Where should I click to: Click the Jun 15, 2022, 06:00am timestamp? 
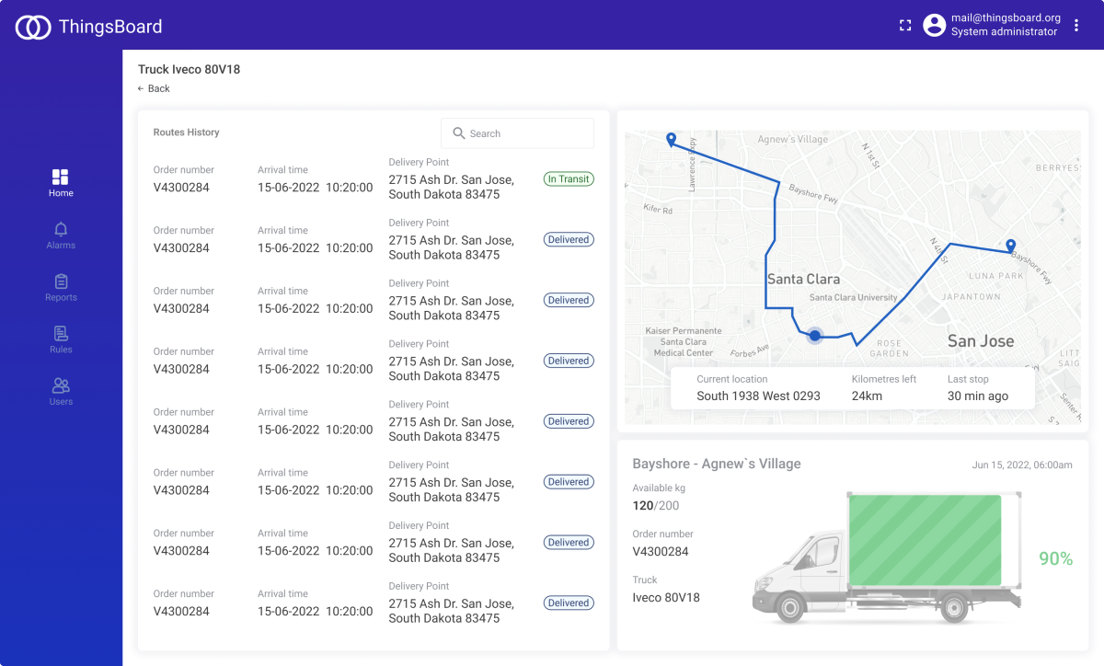coord(1022,465)
